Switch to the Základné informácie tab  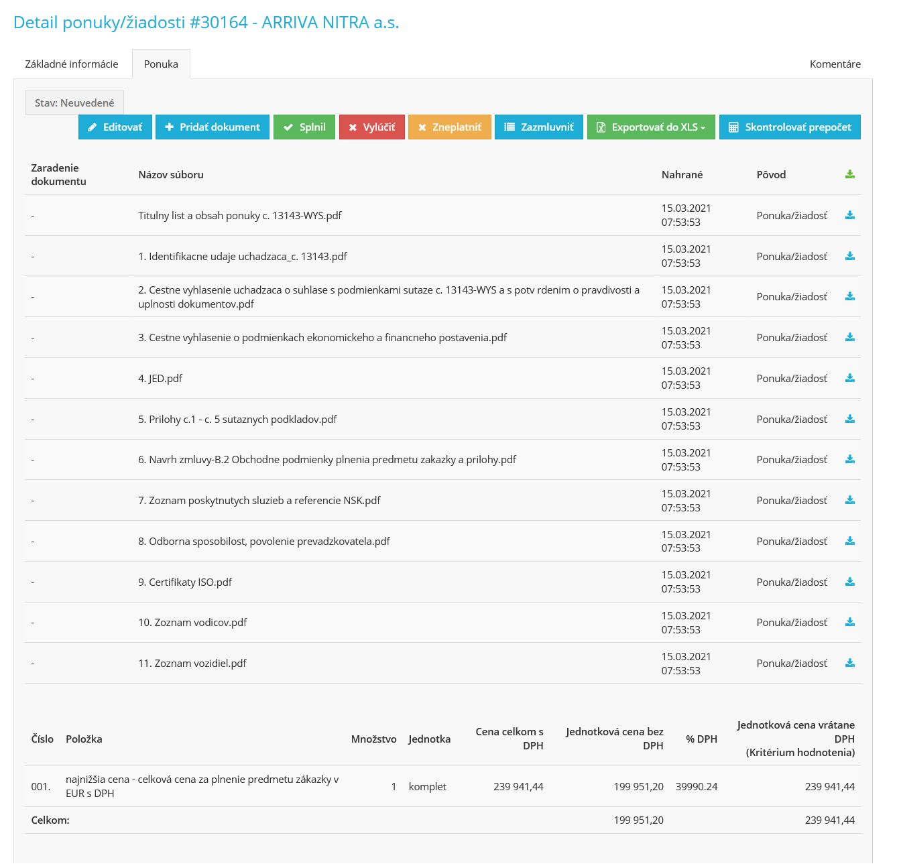(72, 64)
